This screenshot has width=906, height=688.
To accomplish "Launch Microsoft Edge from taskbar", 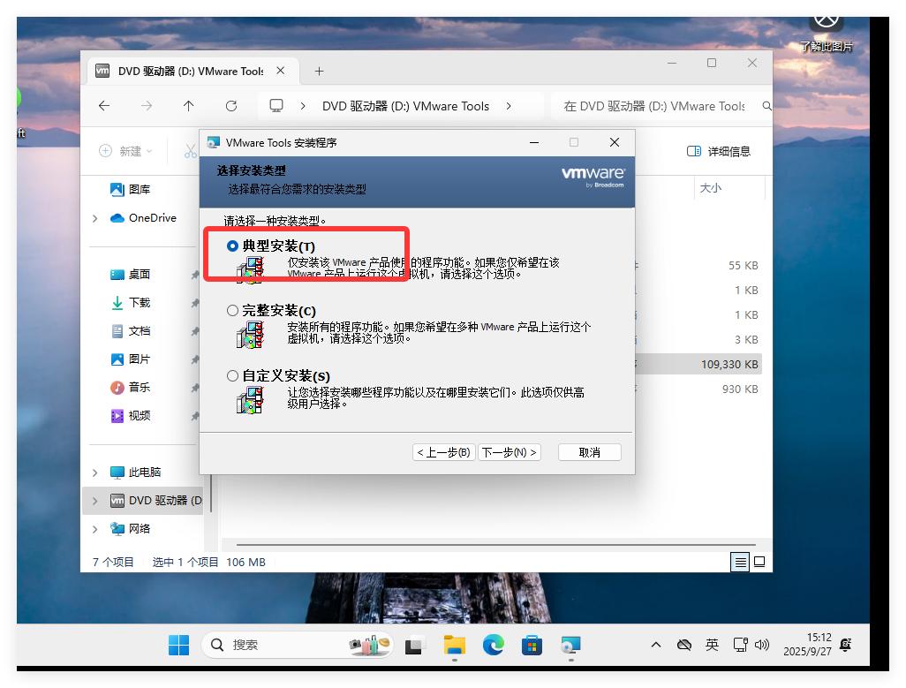I will point(493,646).
